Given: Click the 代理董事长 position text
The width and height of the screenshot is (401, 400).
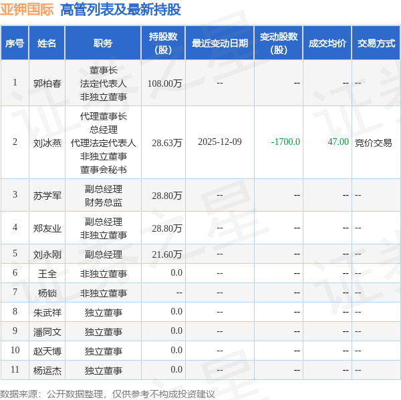Looking at the screenshot, I should [104, 116].
